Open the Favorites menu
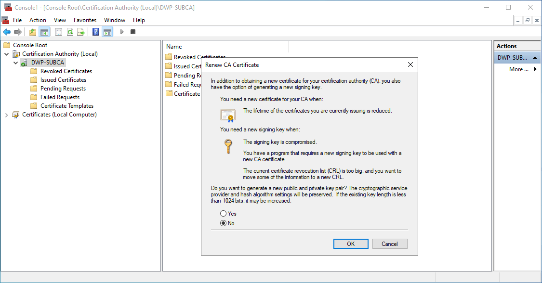This screenshot has width=542, height=283. click(x=85, y=20)
